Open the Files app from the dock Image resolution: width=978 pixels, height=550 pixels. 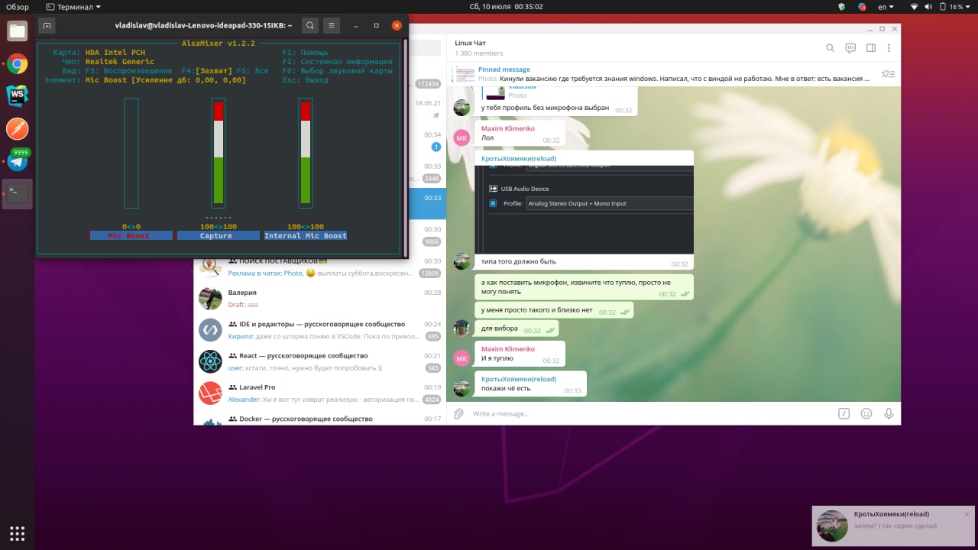[x=17, y=31]
